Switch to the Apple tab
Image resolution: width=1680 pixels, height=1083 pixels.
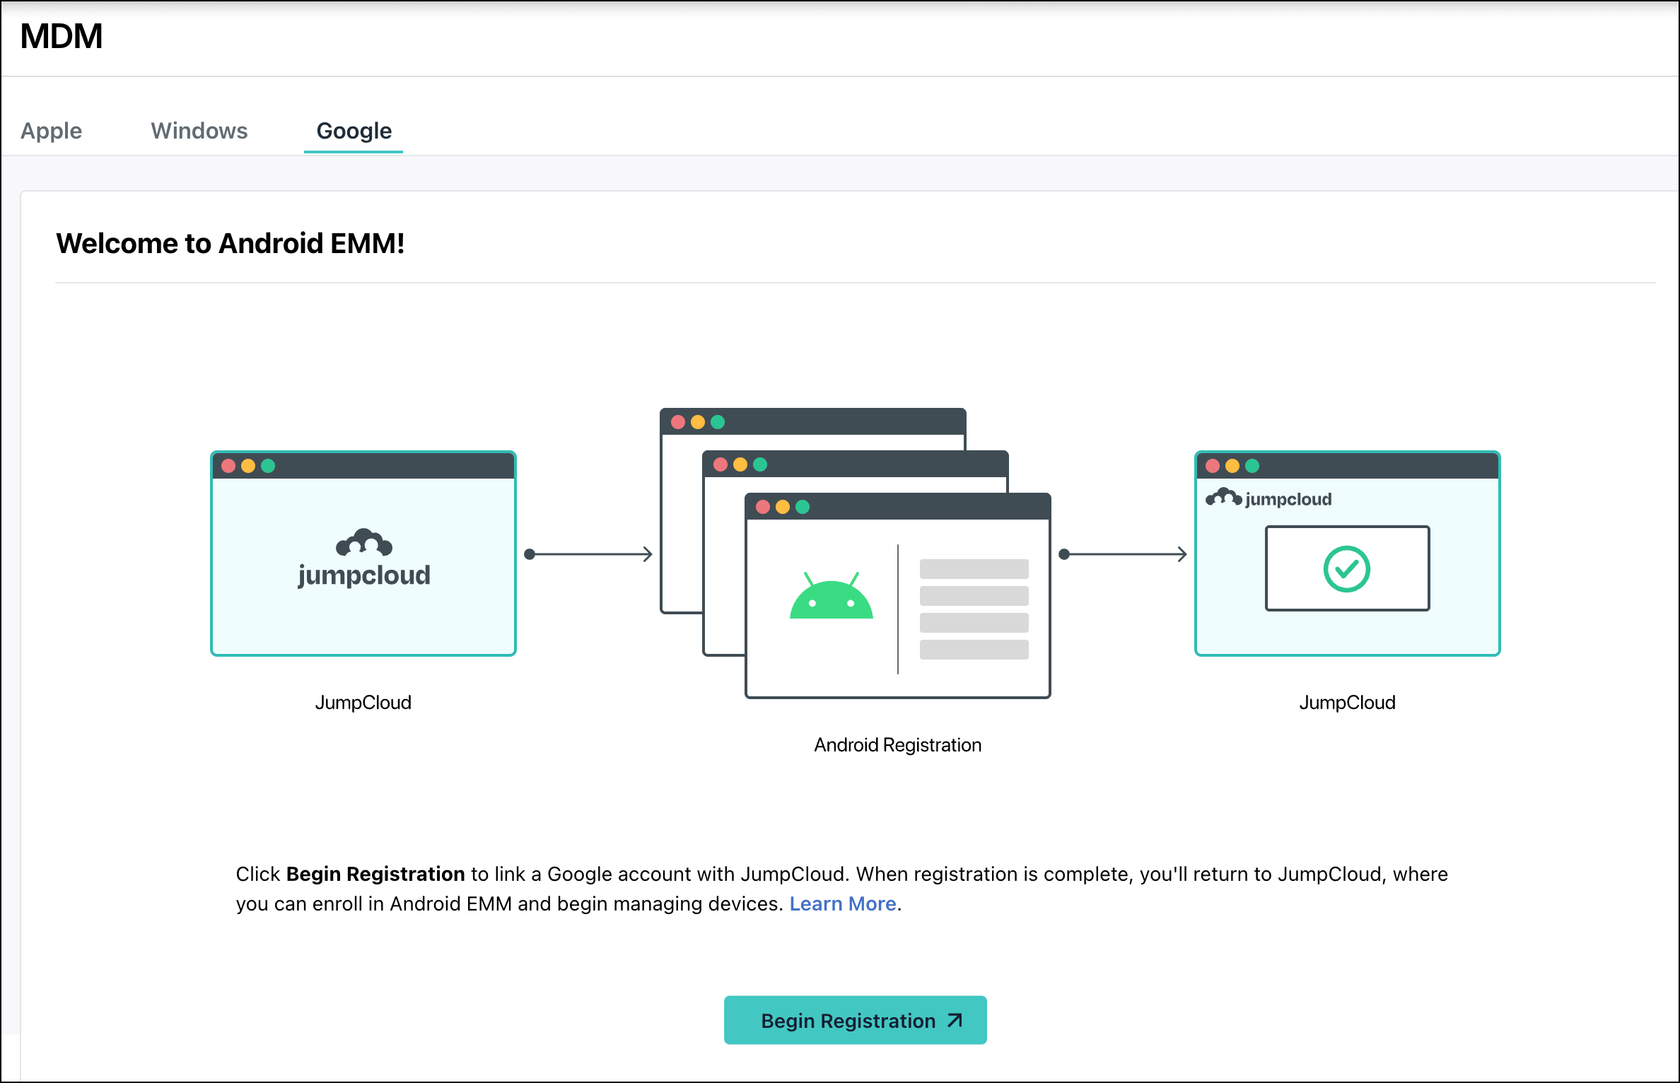[50, 131]
